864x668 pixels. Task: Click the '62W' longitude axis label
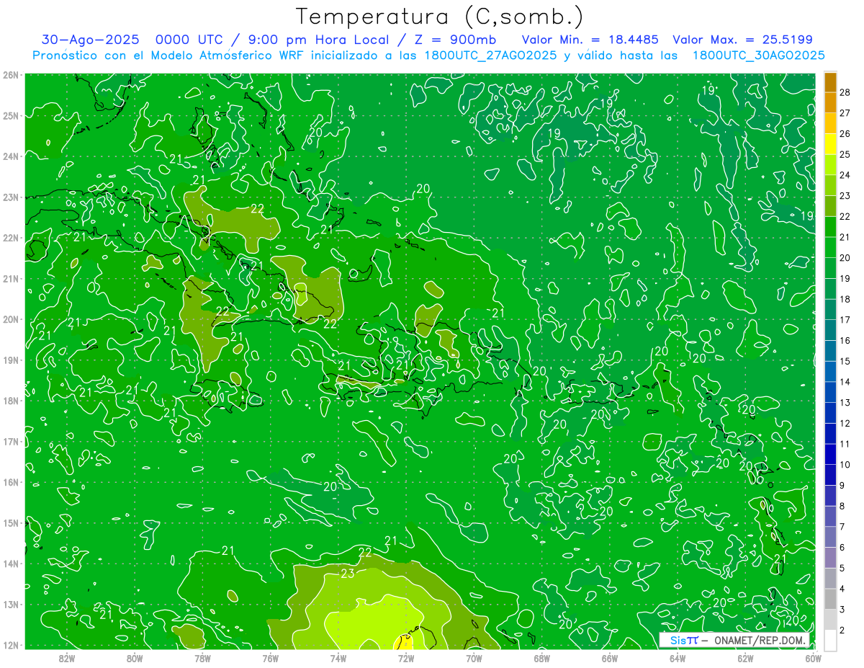pos(745,658)
